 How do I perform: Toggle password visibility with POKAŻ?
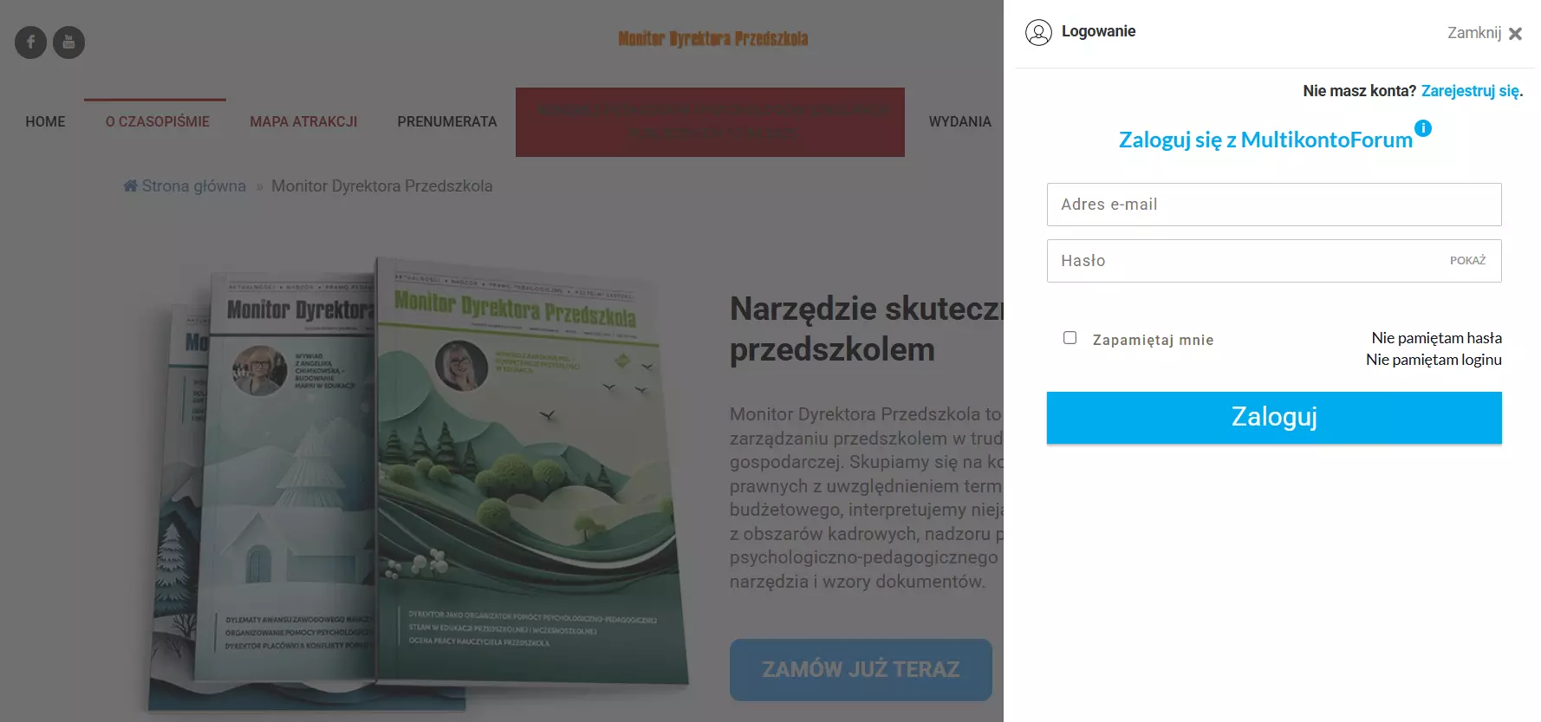point(1467,261)
